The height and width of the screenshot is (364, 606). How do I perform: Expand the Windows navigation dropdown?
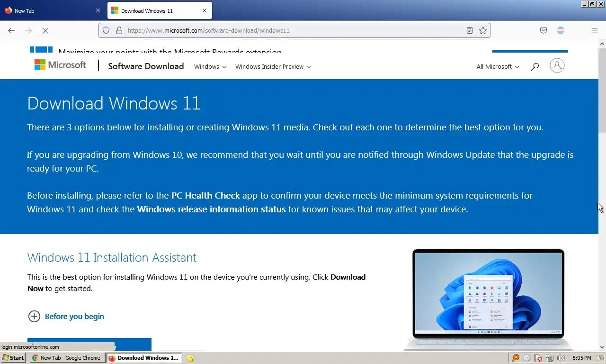click(x=210, y=67)
